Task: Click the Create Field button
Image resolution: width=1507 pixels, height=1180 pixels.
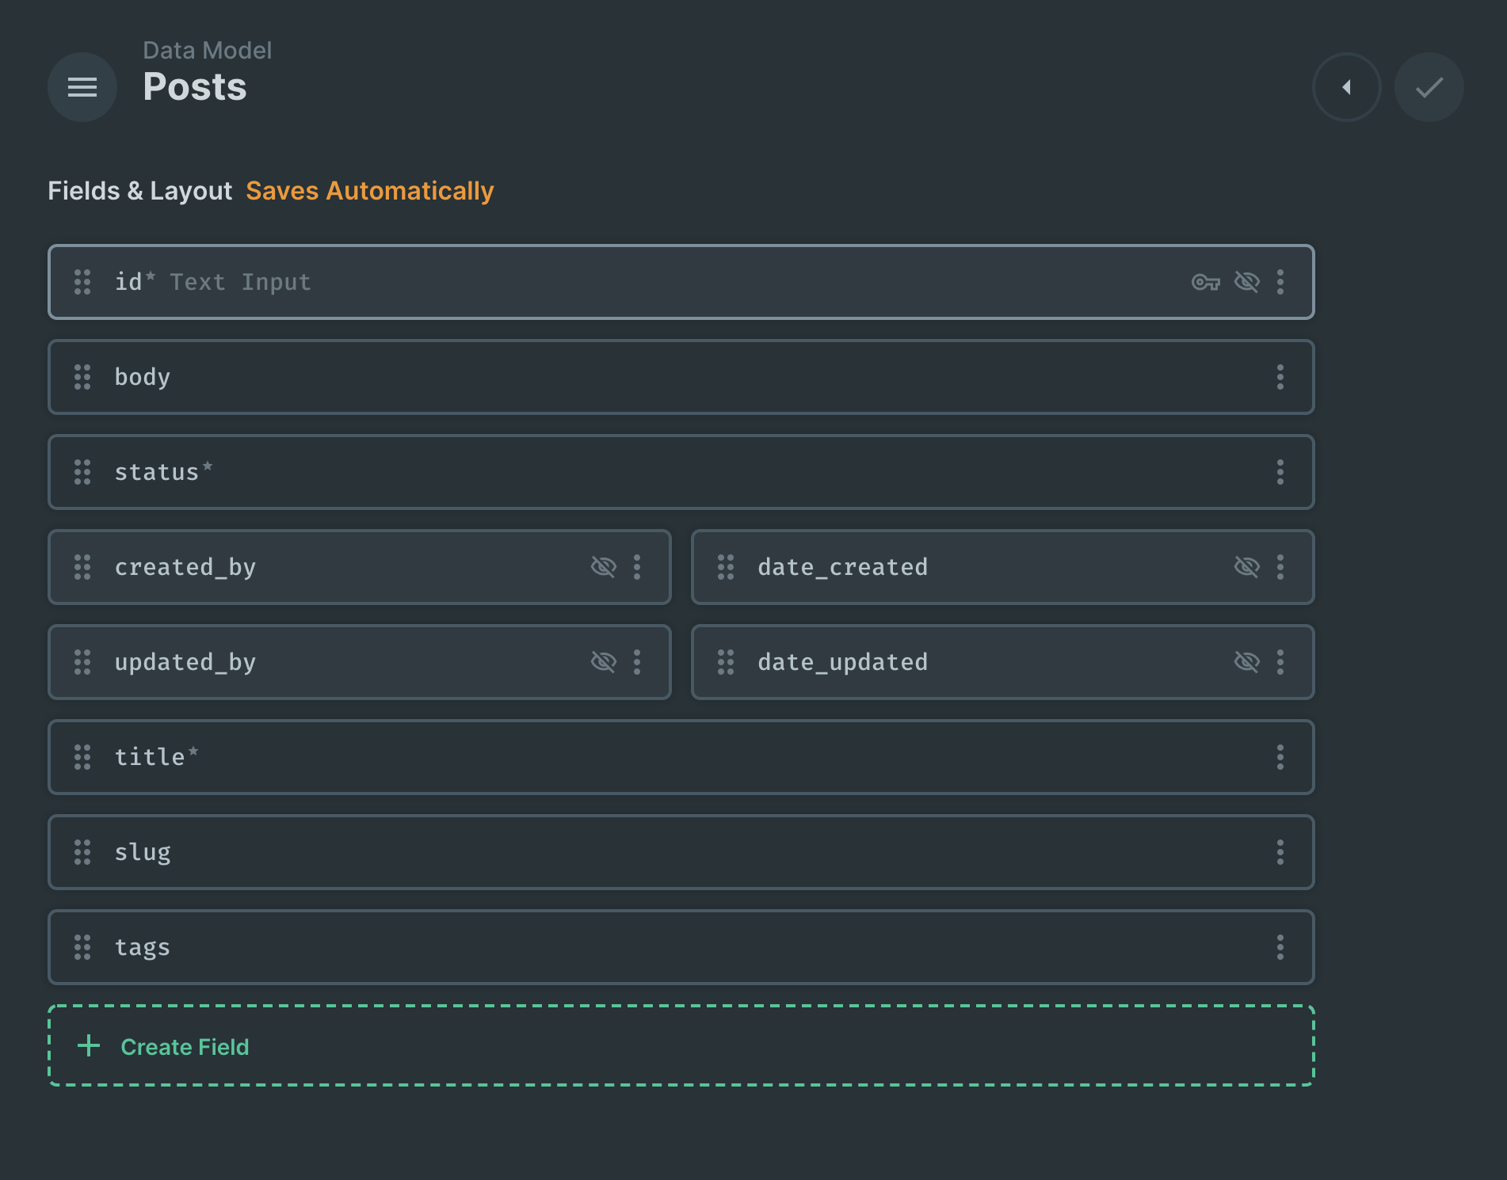Action: point(681,1046)
